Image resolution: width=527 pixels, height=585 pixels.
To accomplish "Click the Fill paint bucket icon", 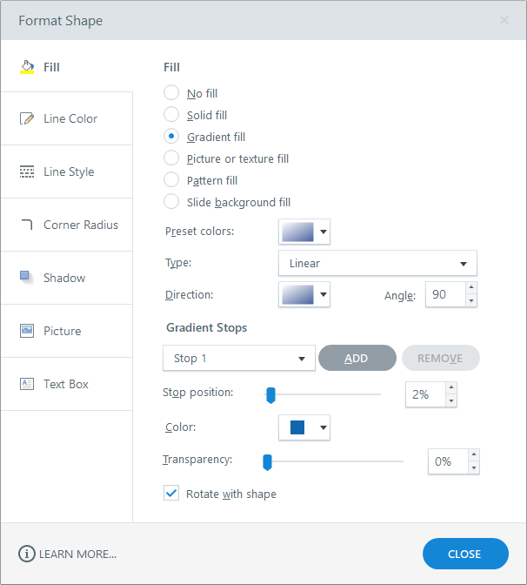I will (x=27, y=67).
